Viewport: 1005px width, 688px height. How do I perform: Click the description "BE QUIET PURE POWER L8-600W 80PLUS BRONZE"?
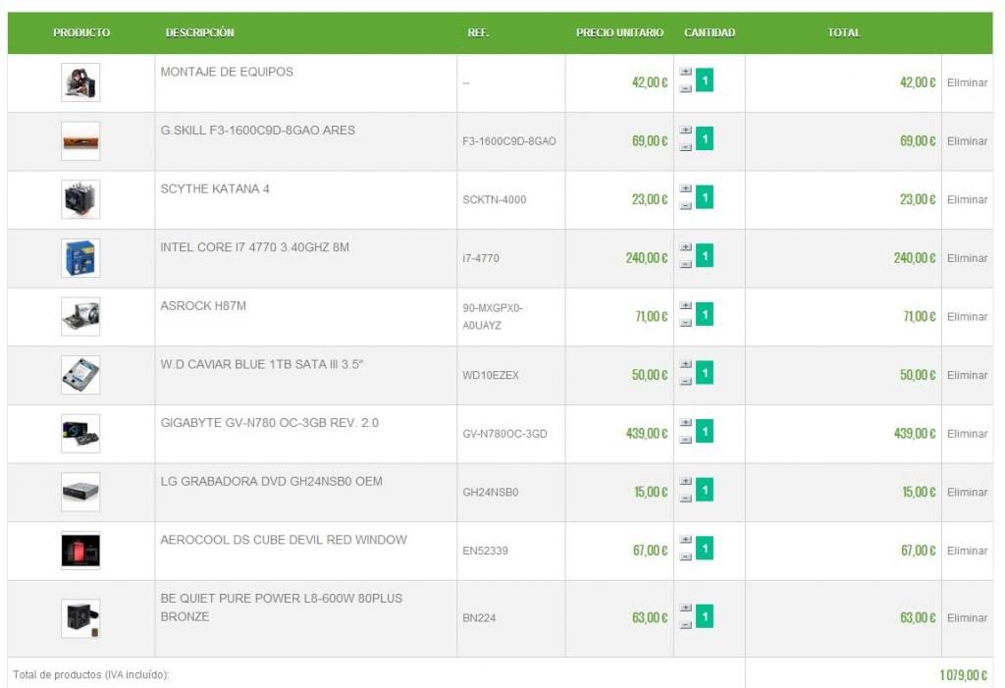click(282, 608)
